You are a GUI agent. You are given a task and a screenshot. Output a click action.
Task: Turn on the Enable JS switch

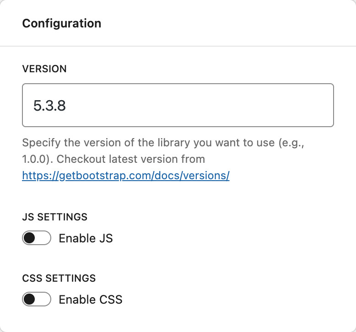(37, 238)
